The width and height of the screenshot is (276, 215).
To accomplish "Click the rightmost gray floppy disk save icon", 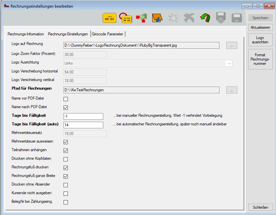I will tap(237, 18).
